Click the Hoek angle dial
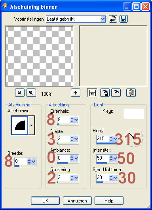The width and height of the screenshot is (152, 210). tap(134, 138)
